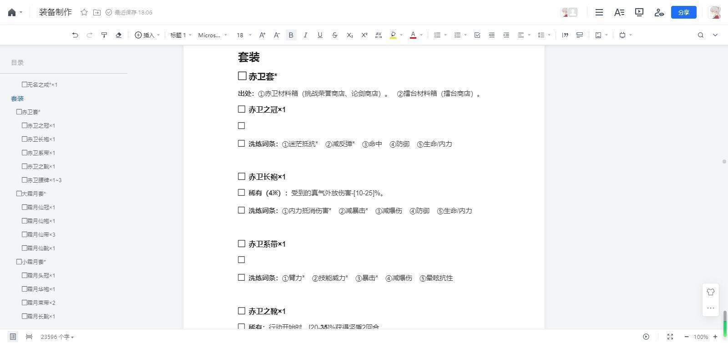Image resolution: width=728 pixels, height=343 pixels.
Task: Open font color dropdown arrow
Action: coord(421,35)
